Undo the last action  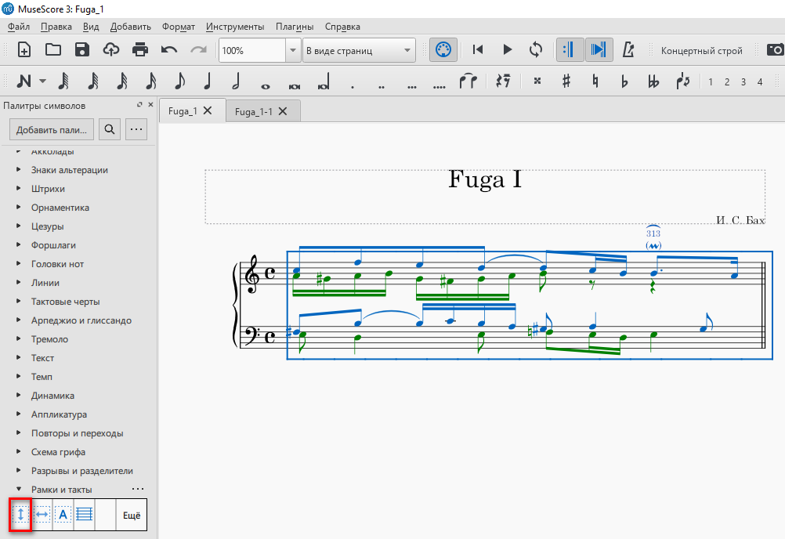(169, 50)
